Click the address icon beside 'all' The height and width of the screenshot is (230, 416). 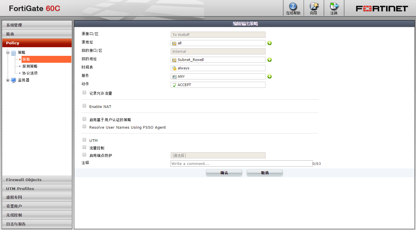coord(174,43)
